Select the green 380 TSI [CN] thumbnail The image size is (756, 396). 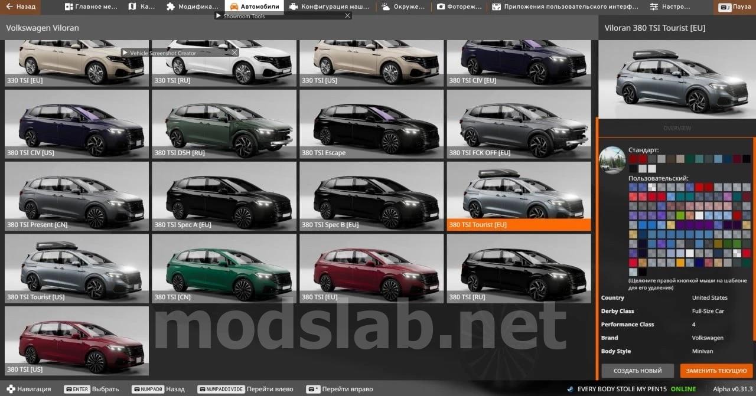[x=224, y=269]
